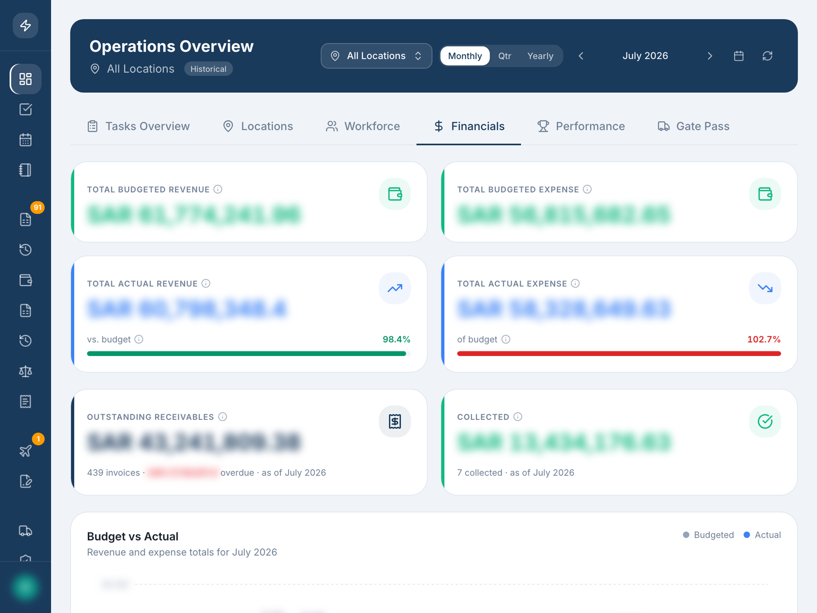Screen dimensions: 817x613
Task: Expand the All Locations dropdown
Action: pyautogui.click(x=376, y=56)
